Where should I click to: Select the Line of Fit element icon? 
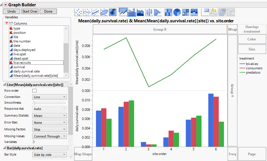pos(95,12)
